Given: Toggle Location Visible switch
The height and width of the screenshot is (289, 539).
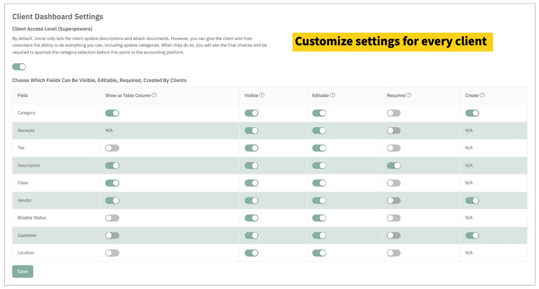Looking at the screenshot, I should 252,253.
